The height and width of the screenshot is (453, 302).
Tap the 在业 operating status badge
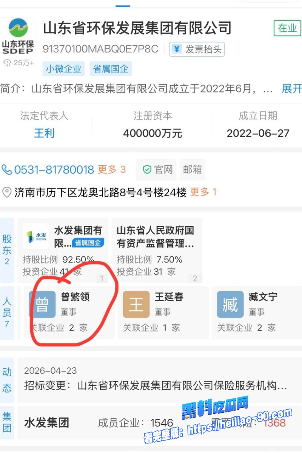[x=287, y=28]
